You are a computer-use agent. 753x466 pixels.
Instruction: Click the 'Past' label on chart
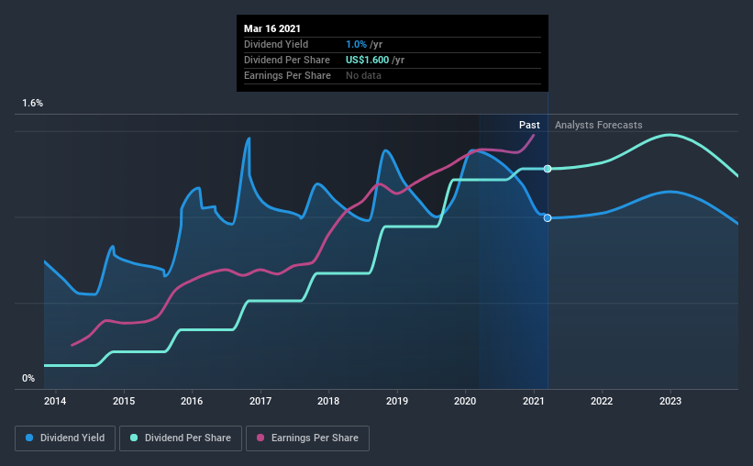pos(529,125)
